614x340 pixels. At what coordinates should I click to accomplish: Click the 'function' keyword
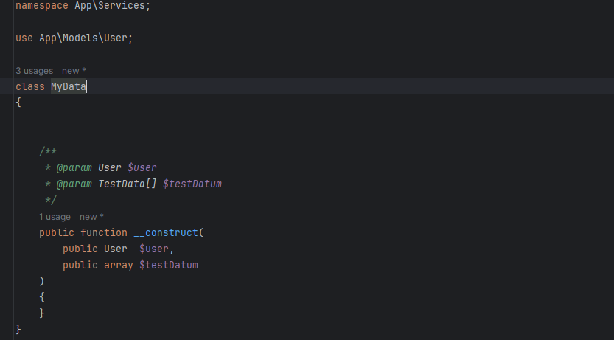[x=104, y=232]
